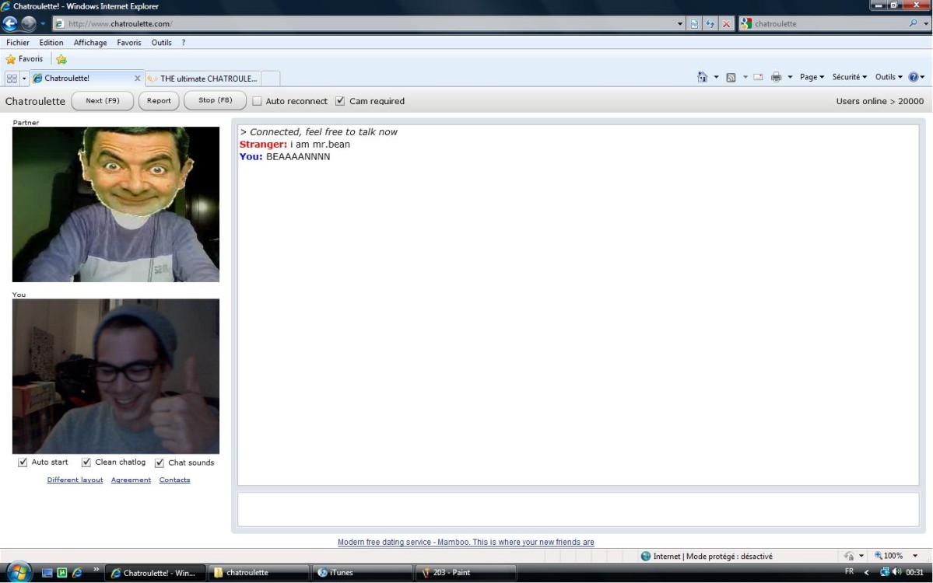Open the Fichier menu
The image size is (933, 583).
pyautogui.click(x=18, y=43)
